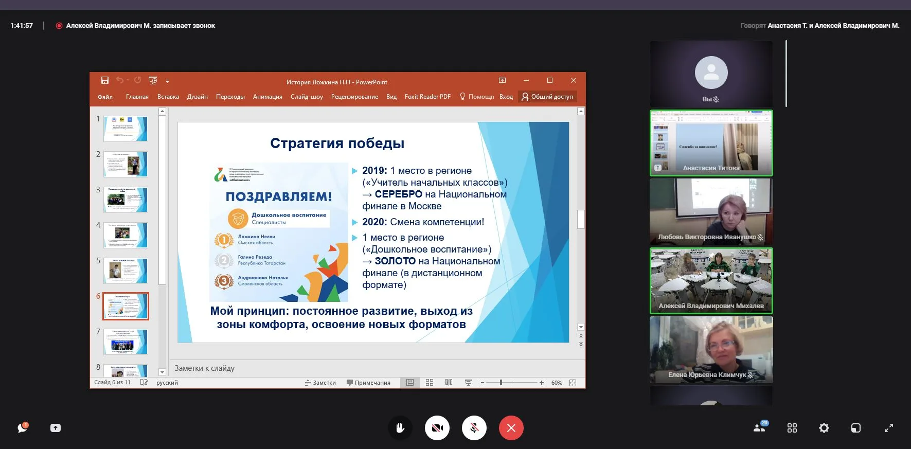Screen dimensions: 911x449
Task: Click the Общий доступ button
Action: tap(547, 97)
